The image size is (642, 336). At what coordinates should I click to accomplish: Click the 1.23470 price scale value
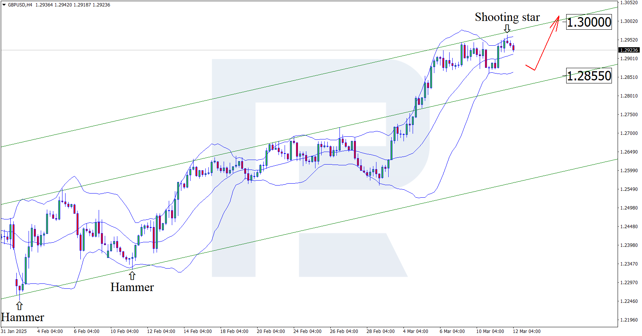pyautogui.click(x=629, y=264)
